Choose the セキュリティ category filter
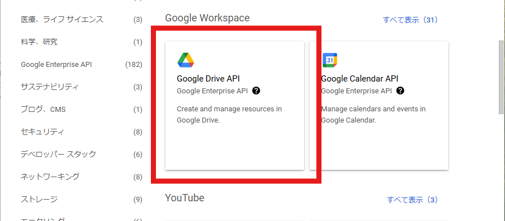 [43, 132]
